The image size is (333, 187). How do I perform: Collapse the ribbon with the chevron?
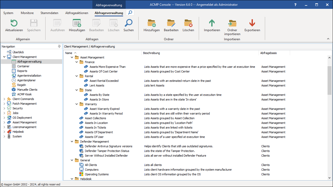tap(328, 39)
